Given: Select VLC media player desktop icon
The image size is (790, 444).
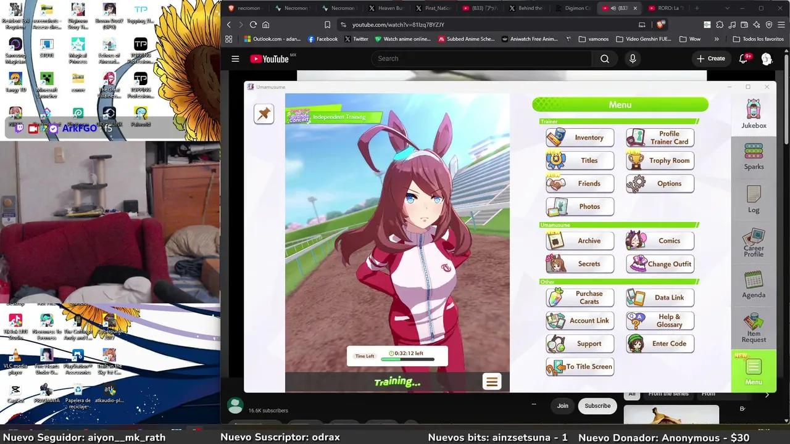Looking at the screenshot, I should tap(15, 362).
